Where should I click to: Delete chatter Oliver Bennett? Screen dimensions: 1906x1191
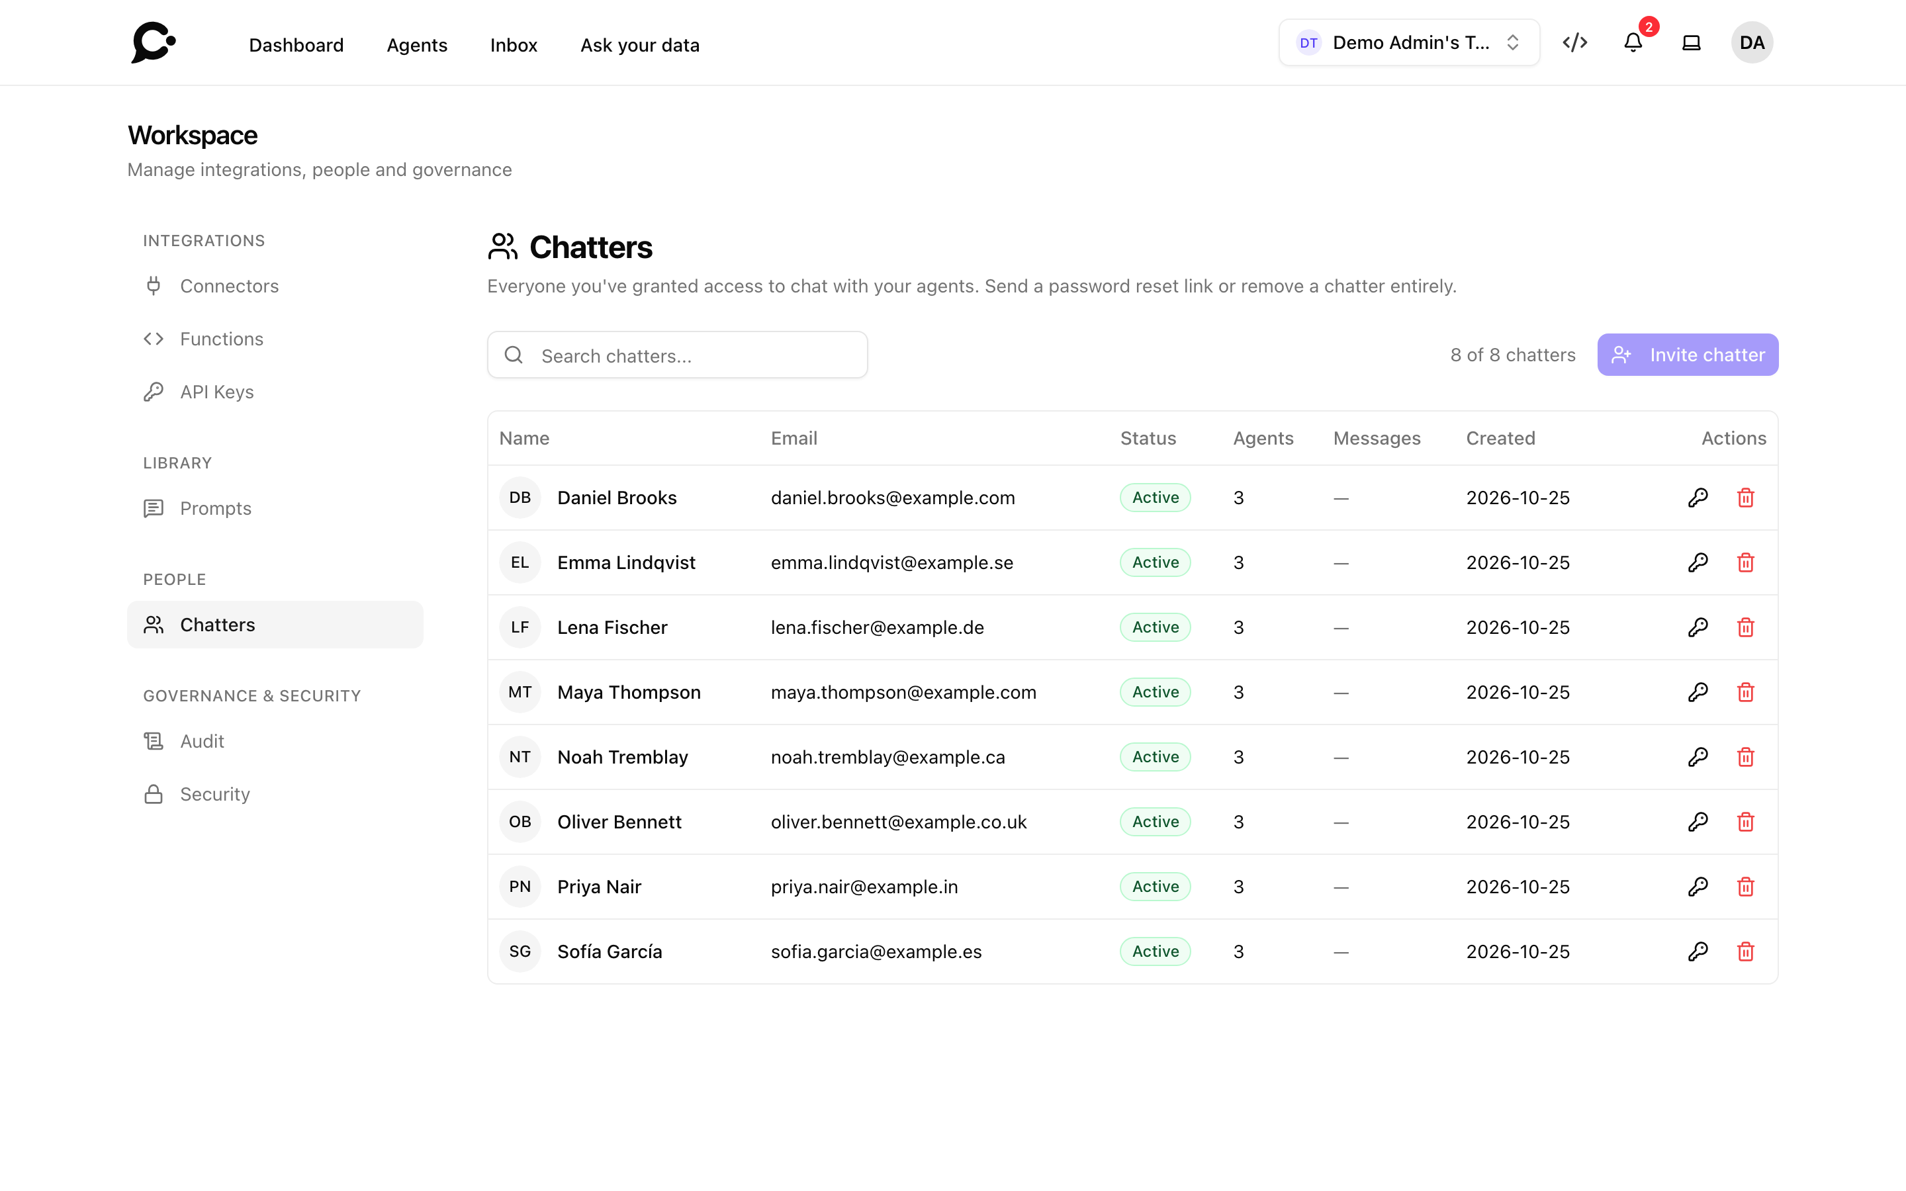[1745, 822]
